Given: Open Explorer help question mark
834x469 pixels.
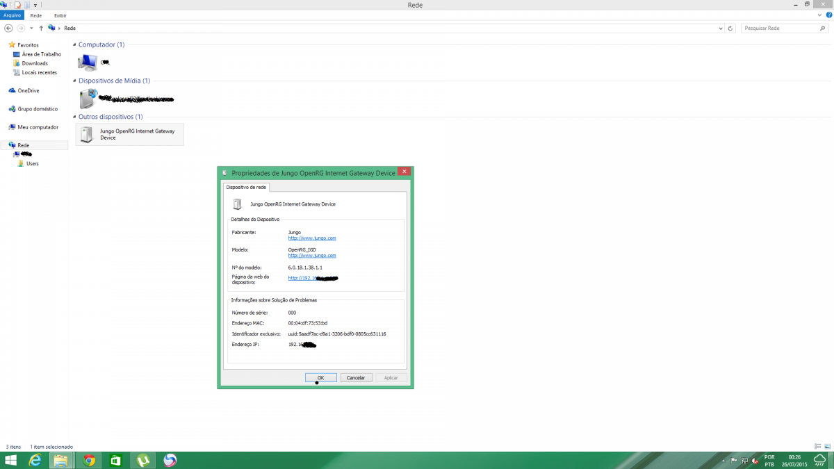Looking at the screenshot, I should tap(828, 15).
